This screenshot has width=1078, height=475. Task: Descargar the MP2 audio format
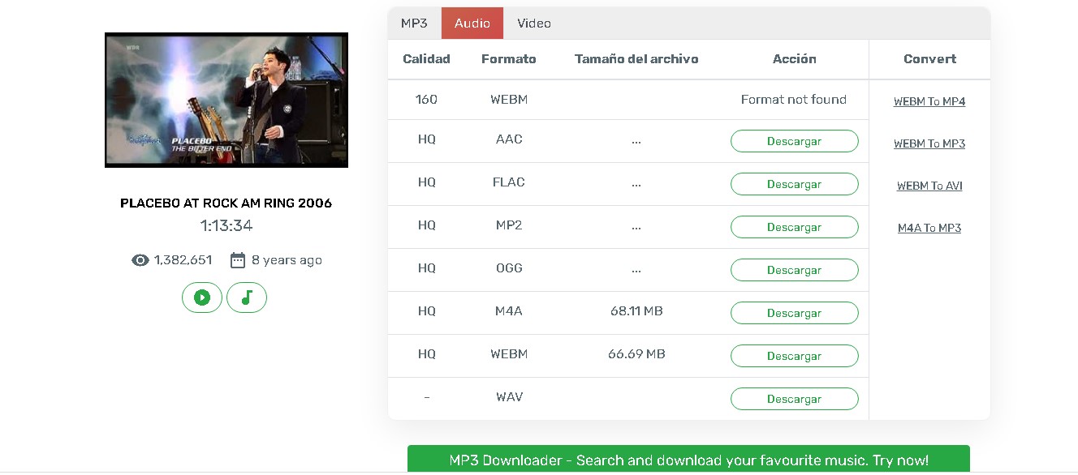click(x=794, y=227)
